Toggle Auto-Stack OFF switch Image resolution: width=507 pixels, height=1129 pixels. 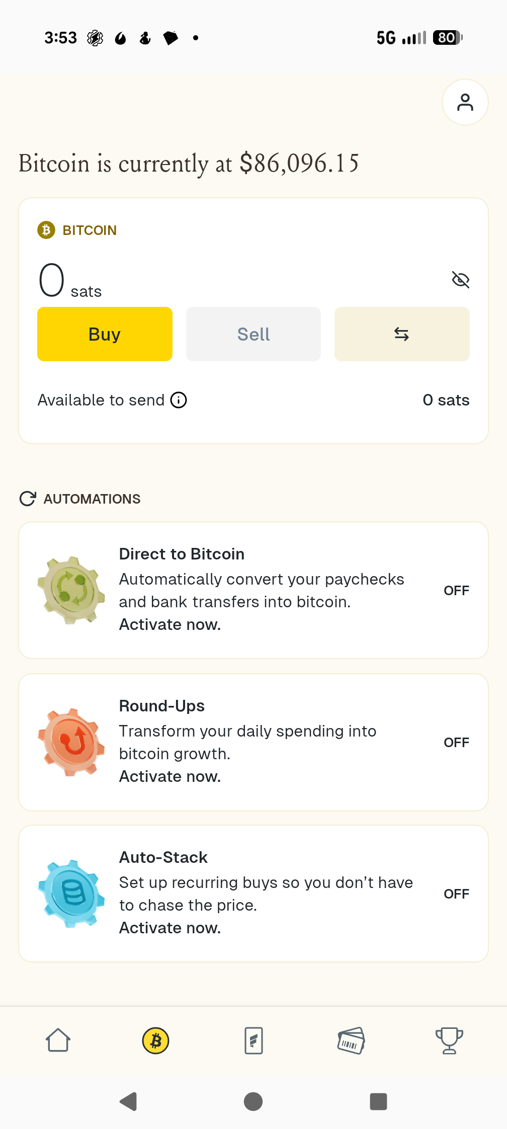click(456, 894)
